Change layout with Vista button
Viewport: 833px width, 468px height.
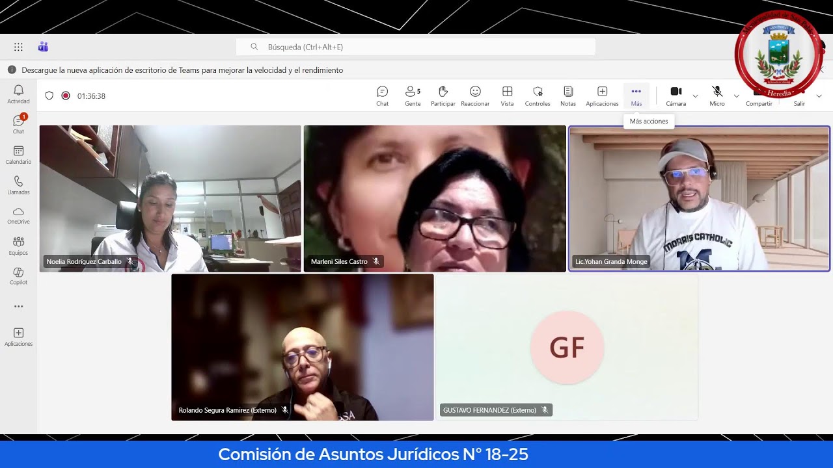coord(507,96)
